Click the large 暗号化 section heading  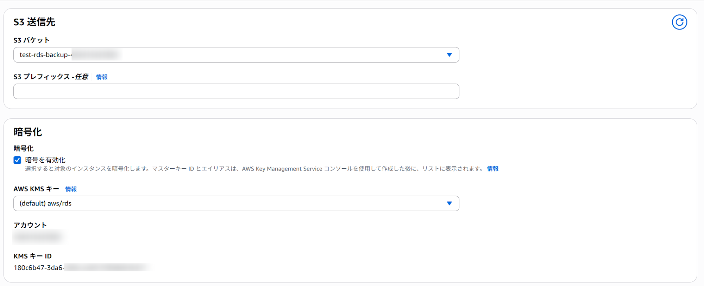coord(28,132)
